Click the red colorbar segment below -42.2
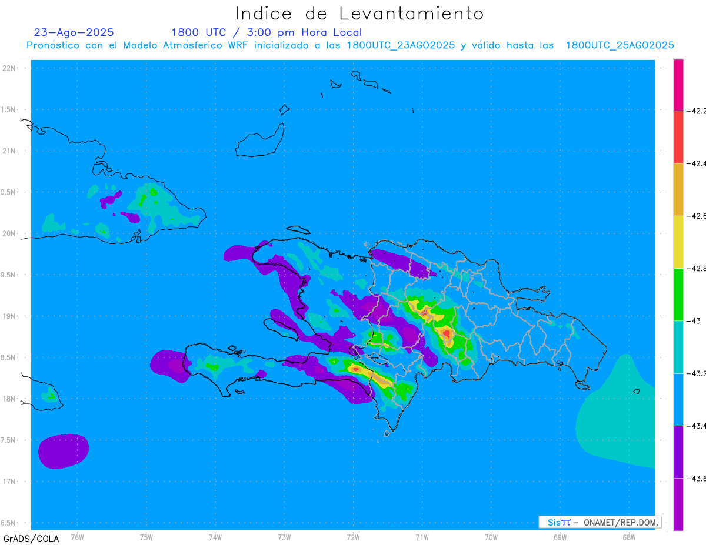Viewport: 706px width, 545px height. pos(678,136)
